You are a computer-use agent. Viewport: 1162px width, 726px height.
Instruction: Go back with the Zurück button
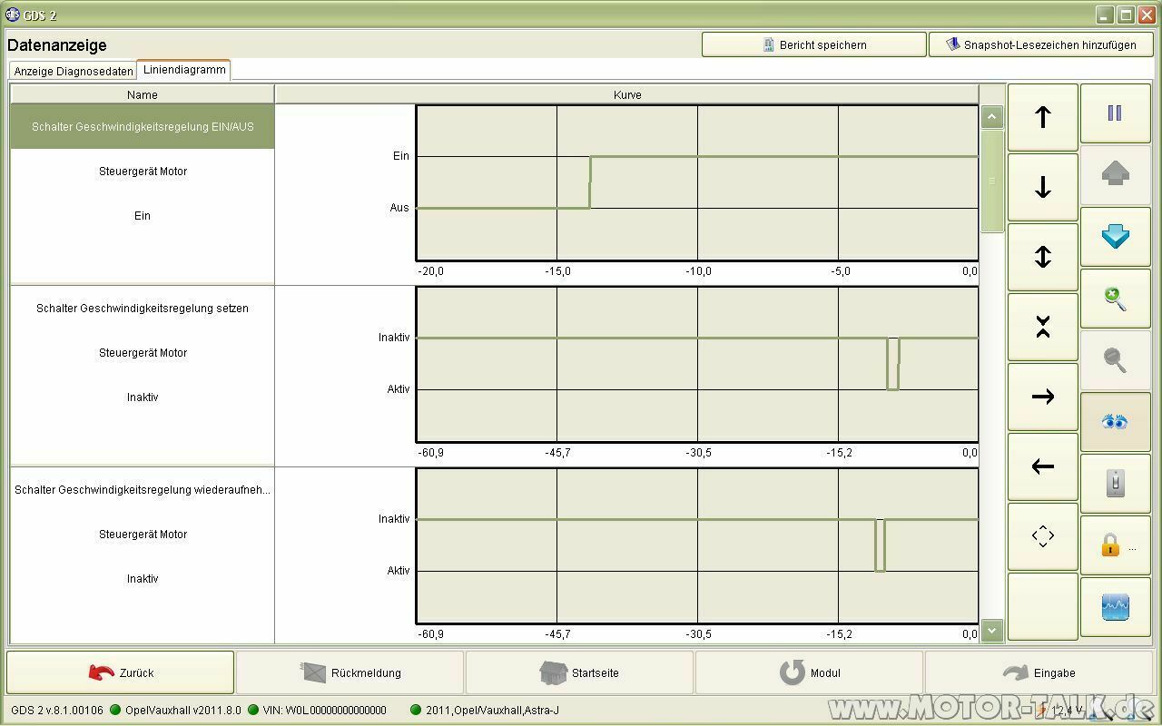coord(121,672)
